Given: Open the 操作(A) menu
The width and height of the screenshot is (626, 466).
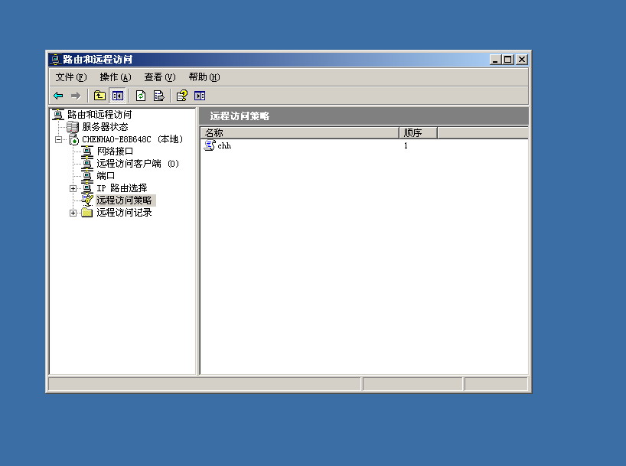Looking at the screenshot, I should pos(116,77).
